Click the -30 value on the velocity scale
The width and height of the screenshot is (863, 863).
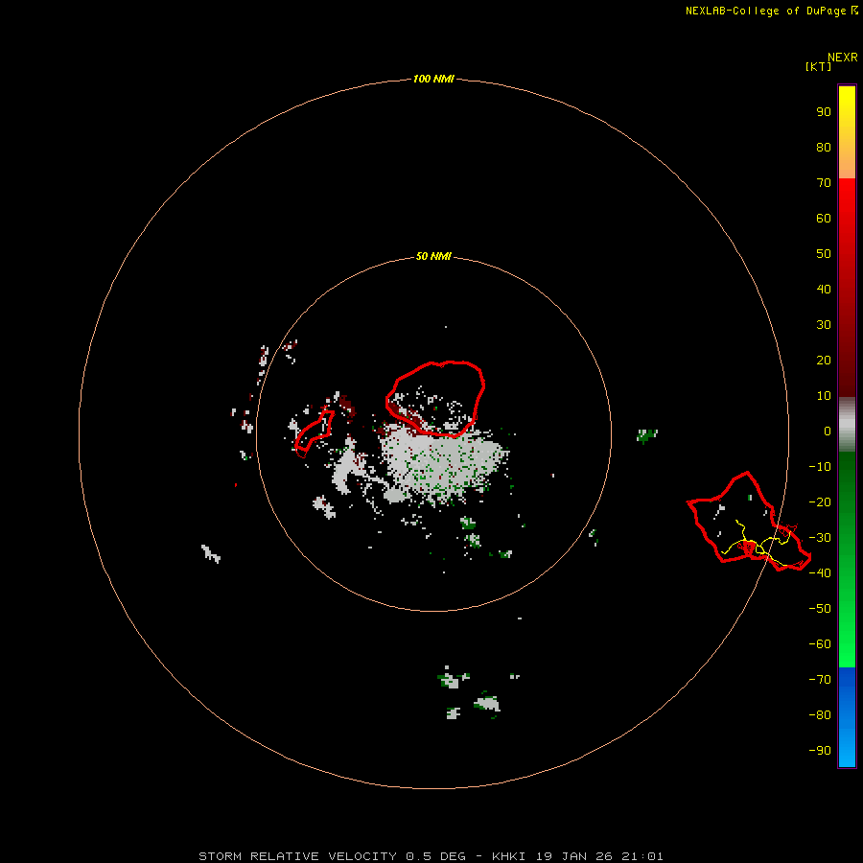pyautogui.click(x=820, y=538)
